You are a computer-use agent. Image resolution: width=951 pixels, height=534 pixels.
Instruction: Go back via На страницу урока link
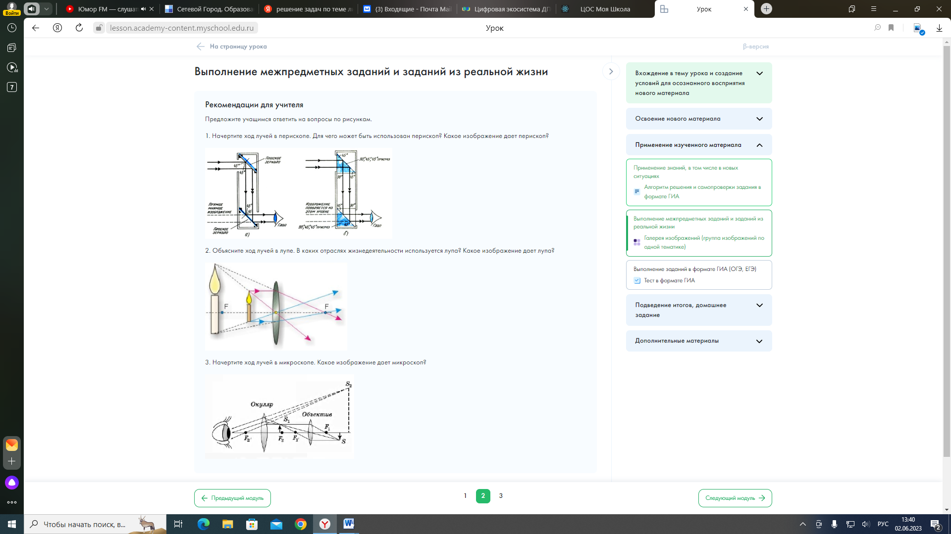tap(231, 46)
